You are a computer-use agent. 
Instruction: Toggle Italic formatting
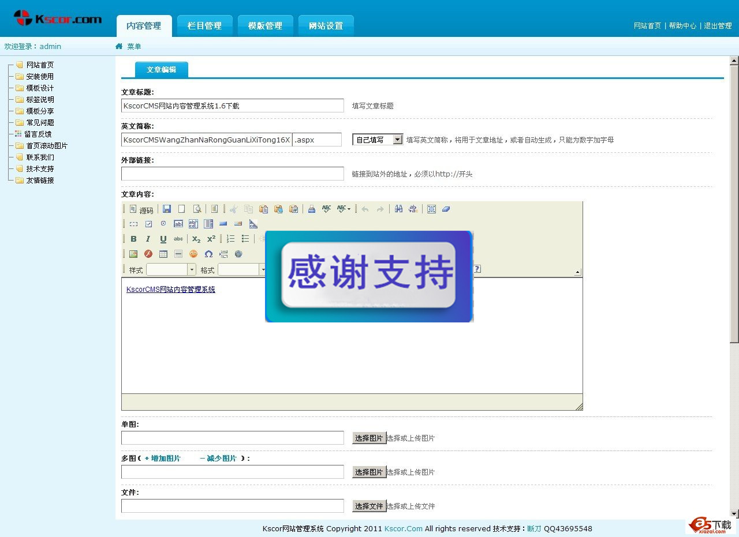(148, 239)
